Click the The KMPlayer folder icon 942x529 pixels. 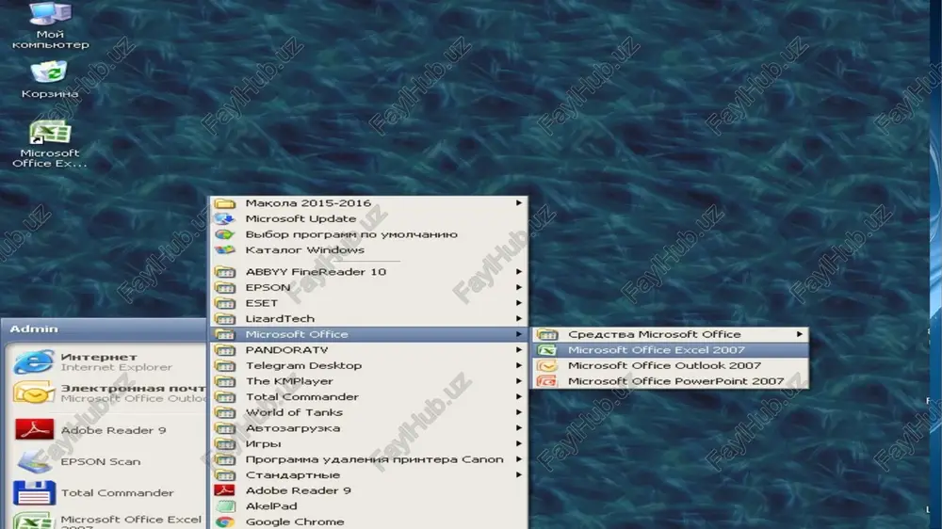(x=225, y=381)
